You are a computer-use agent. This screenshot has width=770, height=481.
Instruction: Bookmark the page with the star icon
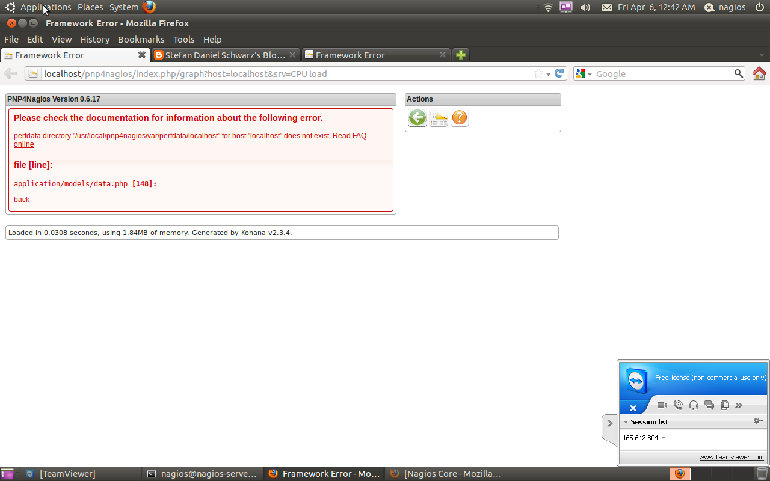coord(537,73)
